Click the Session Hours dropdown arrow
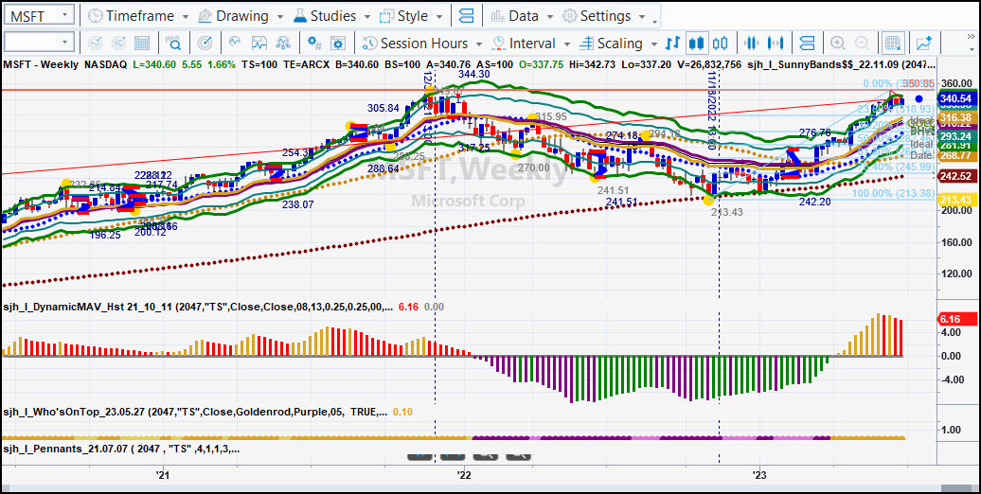981x494 pixels. [478, 44]
